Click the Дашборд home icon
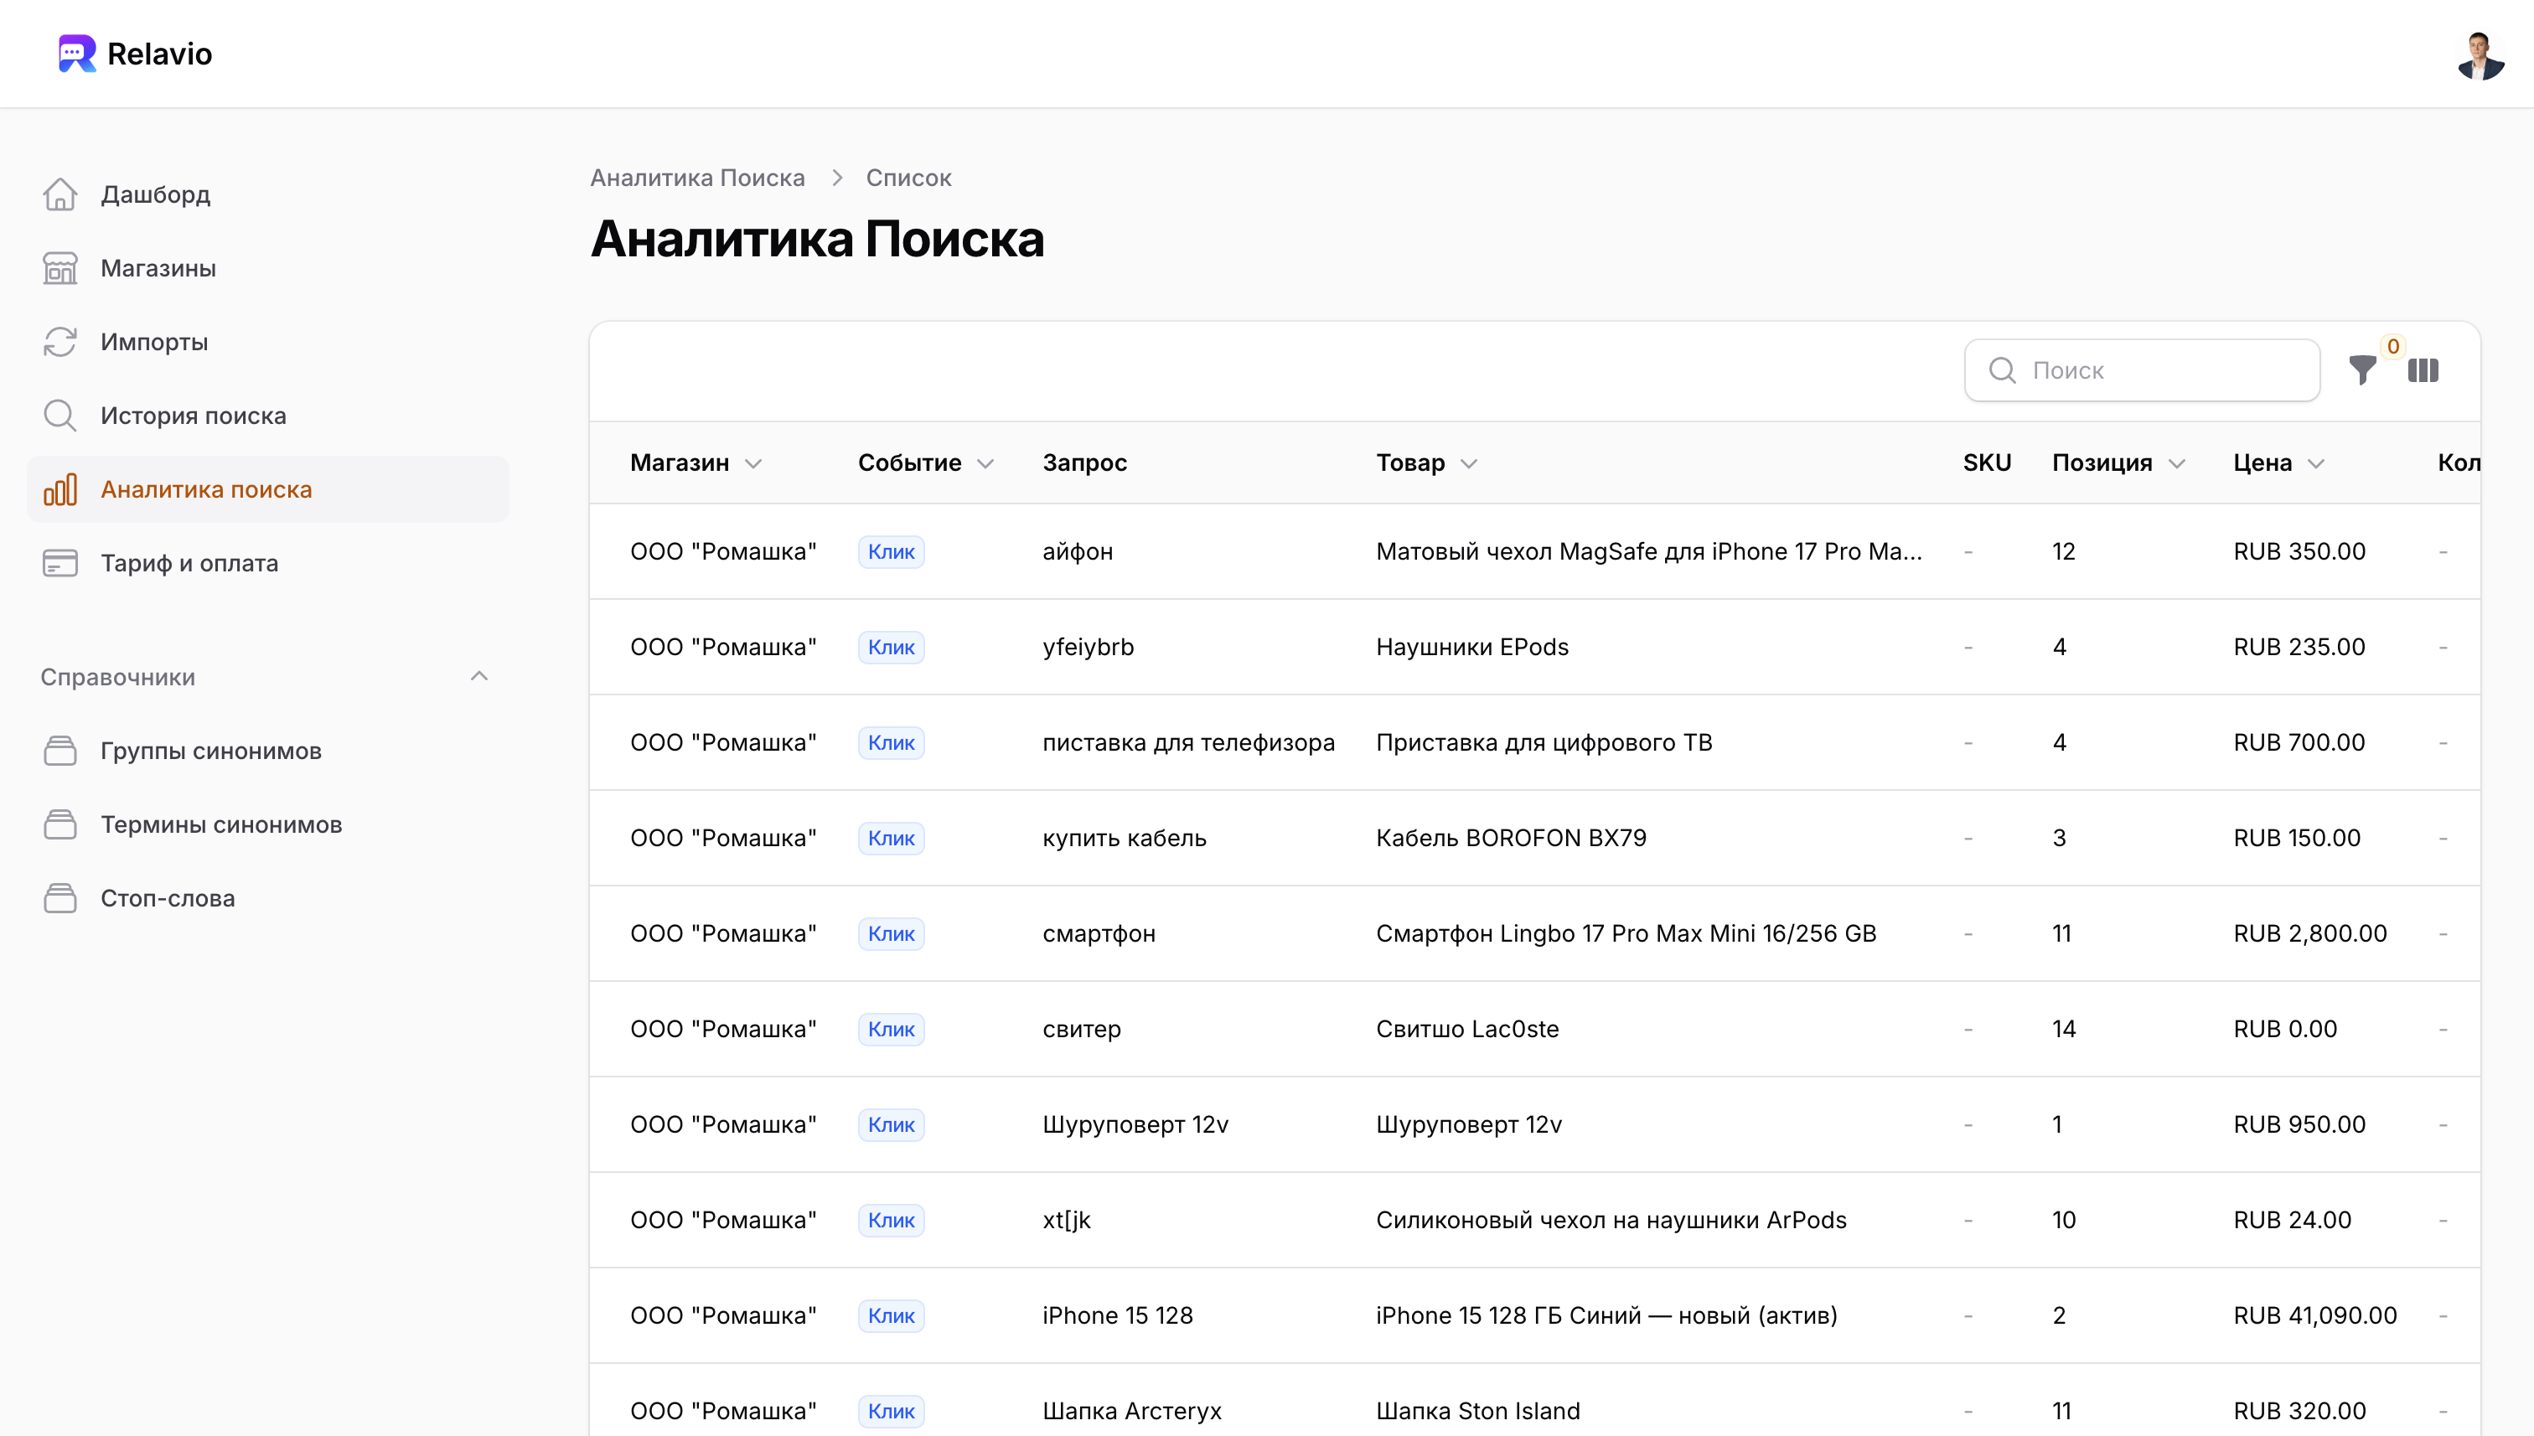The image size is (2534, 1436). 60,194
